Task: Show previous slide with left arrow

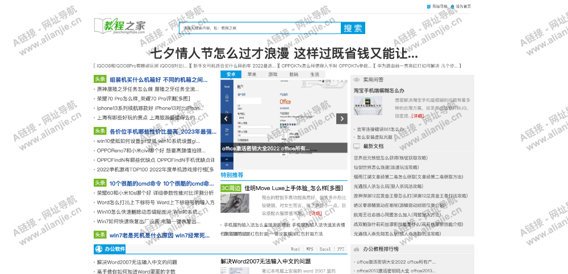Action: (226, 119)
